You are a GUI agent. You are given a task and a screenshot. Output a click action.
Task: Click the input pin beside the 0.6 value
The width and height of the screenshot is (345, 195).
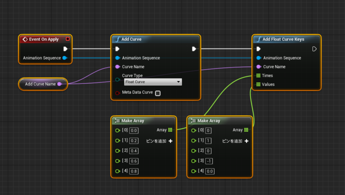click(x=118, y=161)
